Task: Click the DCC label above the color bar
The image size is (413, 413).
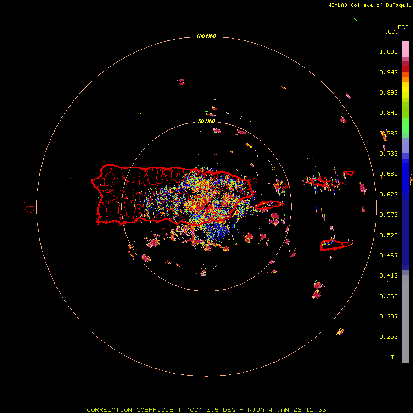Action: click(x=403, y=28)
